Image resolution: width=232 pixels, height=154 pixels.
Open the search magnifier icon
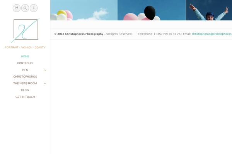tap(25, 8)
